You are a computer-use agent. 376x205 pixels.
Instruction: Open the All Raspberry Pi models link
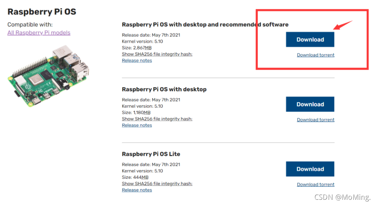click(x=39, y=33)
